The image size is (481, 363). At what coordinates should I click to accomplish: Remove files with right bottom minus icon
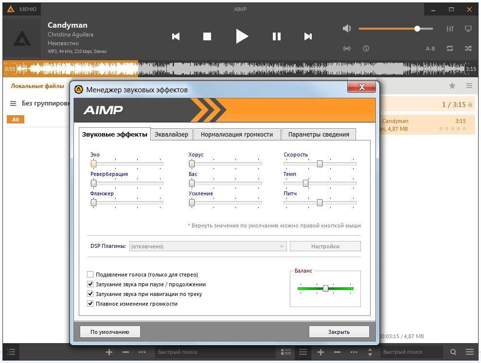[337, 352]
